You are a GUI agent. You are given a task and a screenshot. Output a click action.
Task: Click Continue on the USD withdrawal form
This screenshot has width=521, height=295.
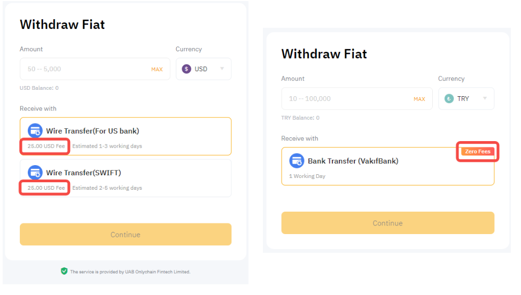click(126, 235)
